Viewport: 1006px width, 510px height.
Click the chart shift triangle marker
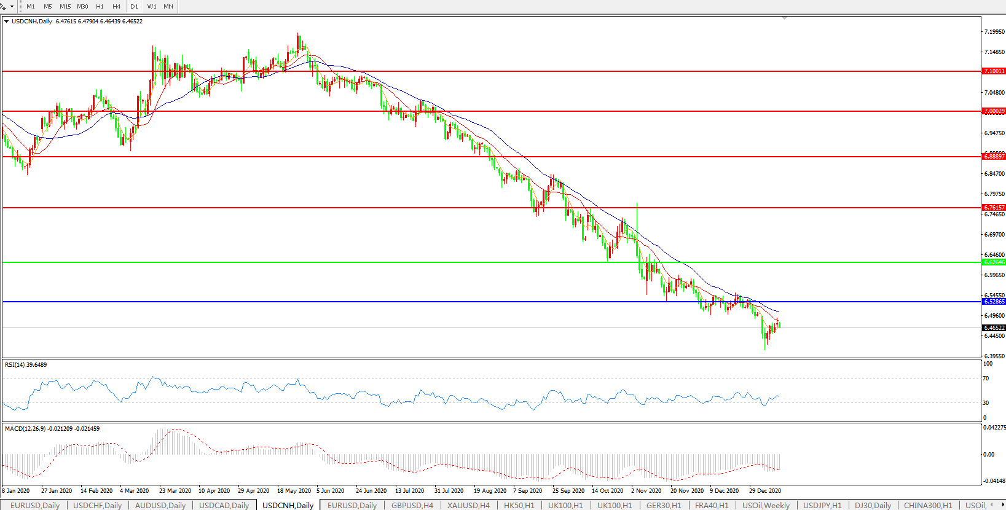click(784, 18)
